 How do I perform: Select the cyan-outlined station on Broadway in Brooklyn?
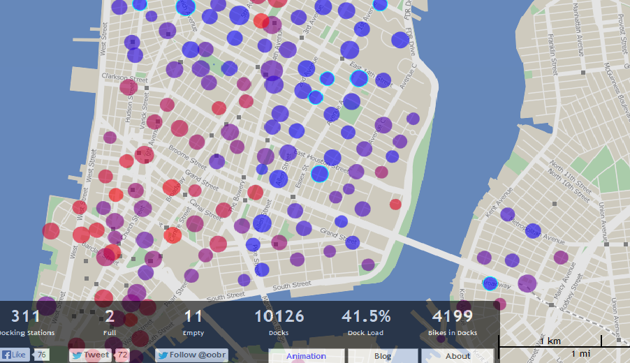pyautogui.click(x=490, y=283)
